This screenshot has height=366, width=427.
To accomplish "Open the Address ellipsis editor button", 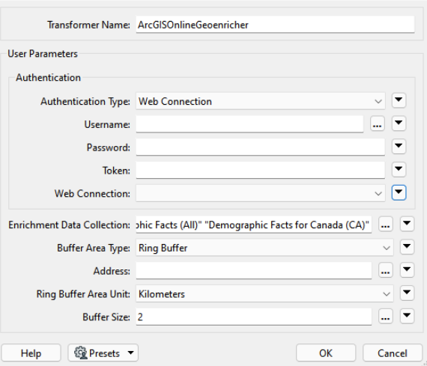I will pyautogui.click(x=385, y=270).
